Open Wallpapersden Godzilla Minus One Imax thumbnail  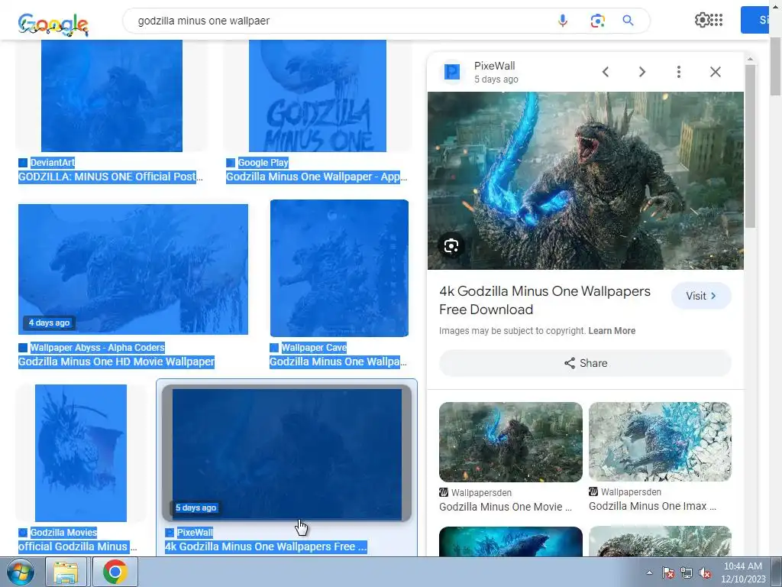[660, 442]
